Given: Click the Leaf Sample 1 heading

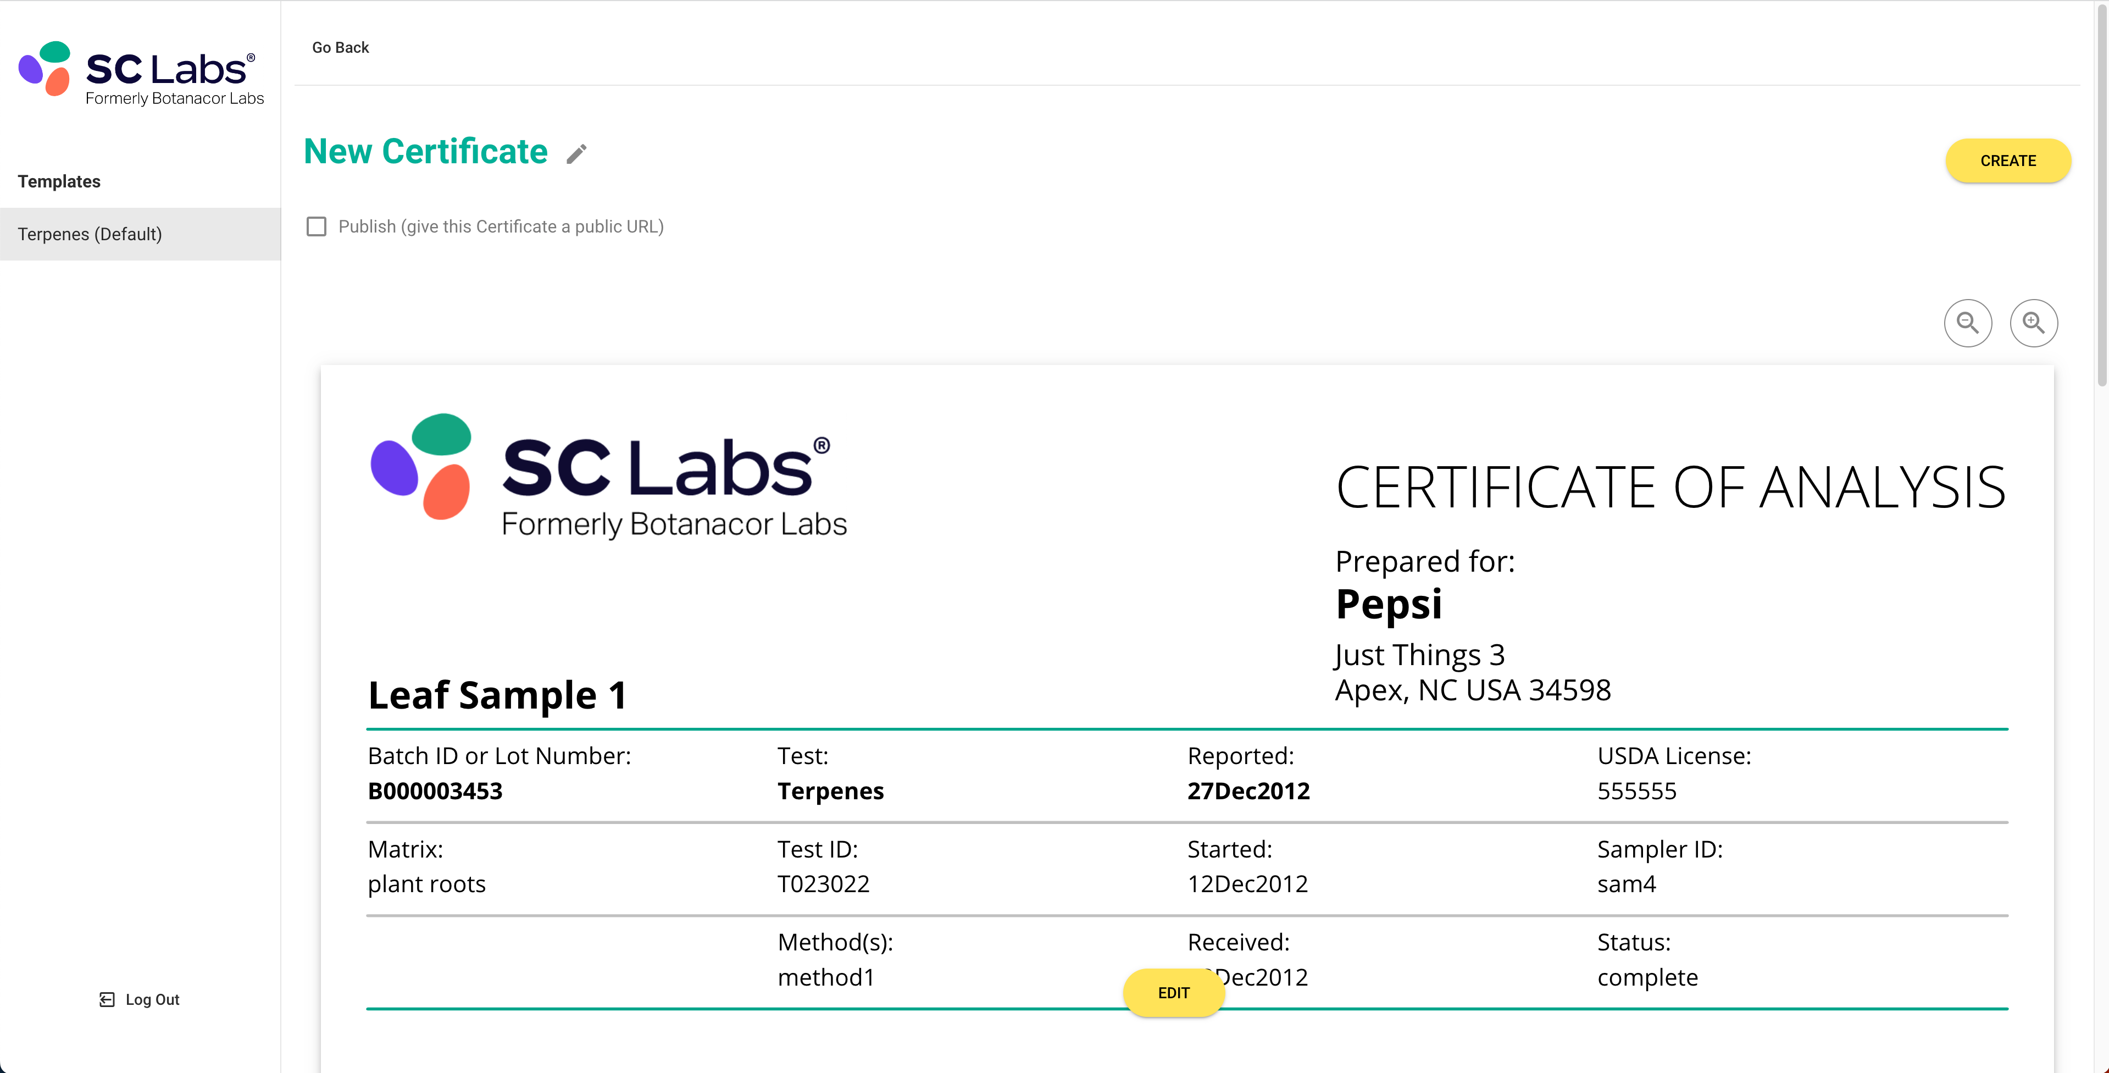Looking at the screenshot, I should [x=497, y=695].
